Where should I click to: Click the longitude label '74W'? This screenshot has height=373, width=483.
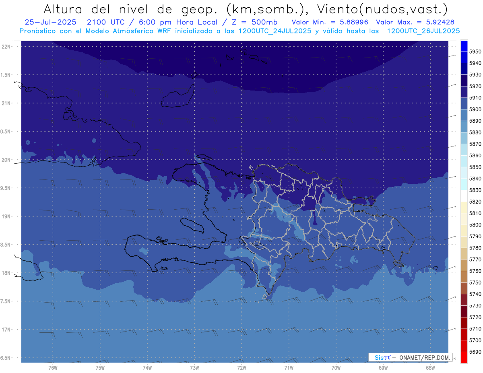tap(147, 367)
